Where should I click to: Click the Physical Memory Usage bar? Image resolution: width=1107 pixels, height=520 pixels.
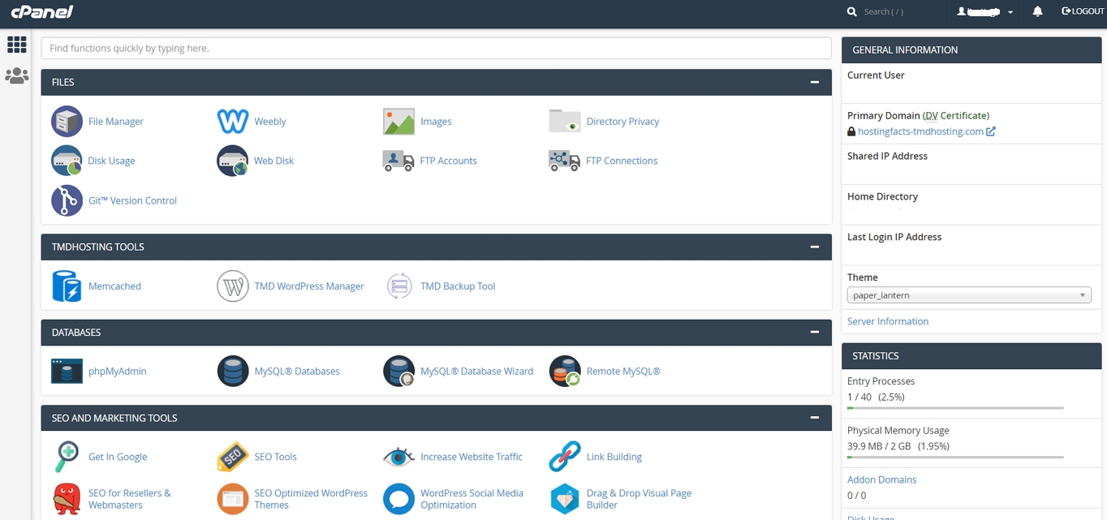coord(955,458)
